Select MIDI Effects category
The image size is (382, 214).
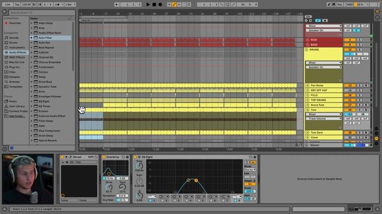point(17,57)
